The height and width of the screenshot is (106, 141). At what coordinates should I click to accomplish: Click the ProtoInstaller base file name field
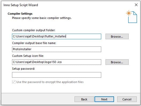[57, 49]
